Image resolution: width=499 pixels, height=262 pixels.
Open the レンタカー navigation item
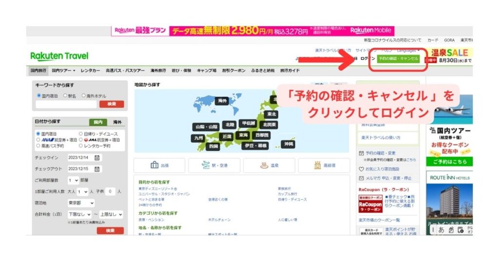coord(90,71)
